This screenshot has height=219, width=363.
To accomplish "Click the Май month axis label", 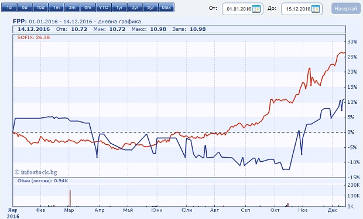I will tap(128, 210).
